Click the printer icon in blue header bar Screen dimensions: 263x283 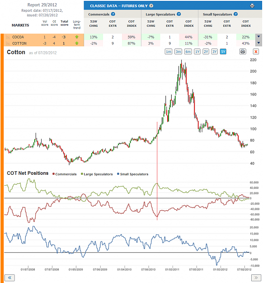[252, 5]
